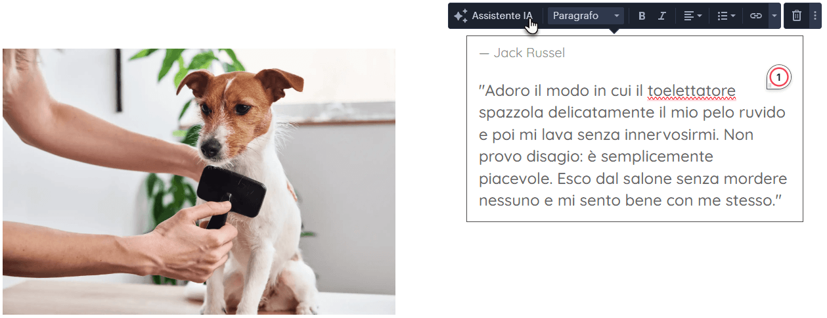Click the red numbered annotation marker 1
The width and height of the screenshot is (827, 318).
tap(779, 78)
